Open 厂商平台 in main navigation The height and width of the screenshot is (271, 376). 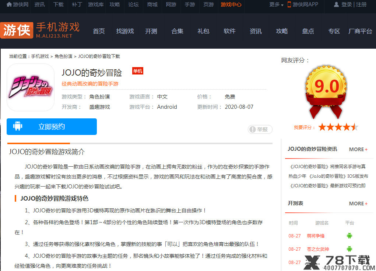click(x=360, y=31)
